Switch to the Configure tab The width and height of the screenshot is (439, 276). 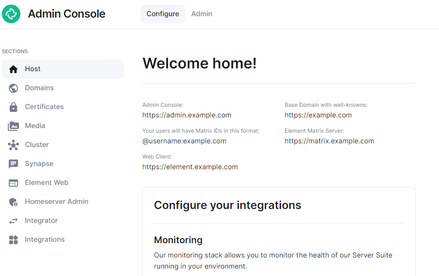click(x=163, y=14)
